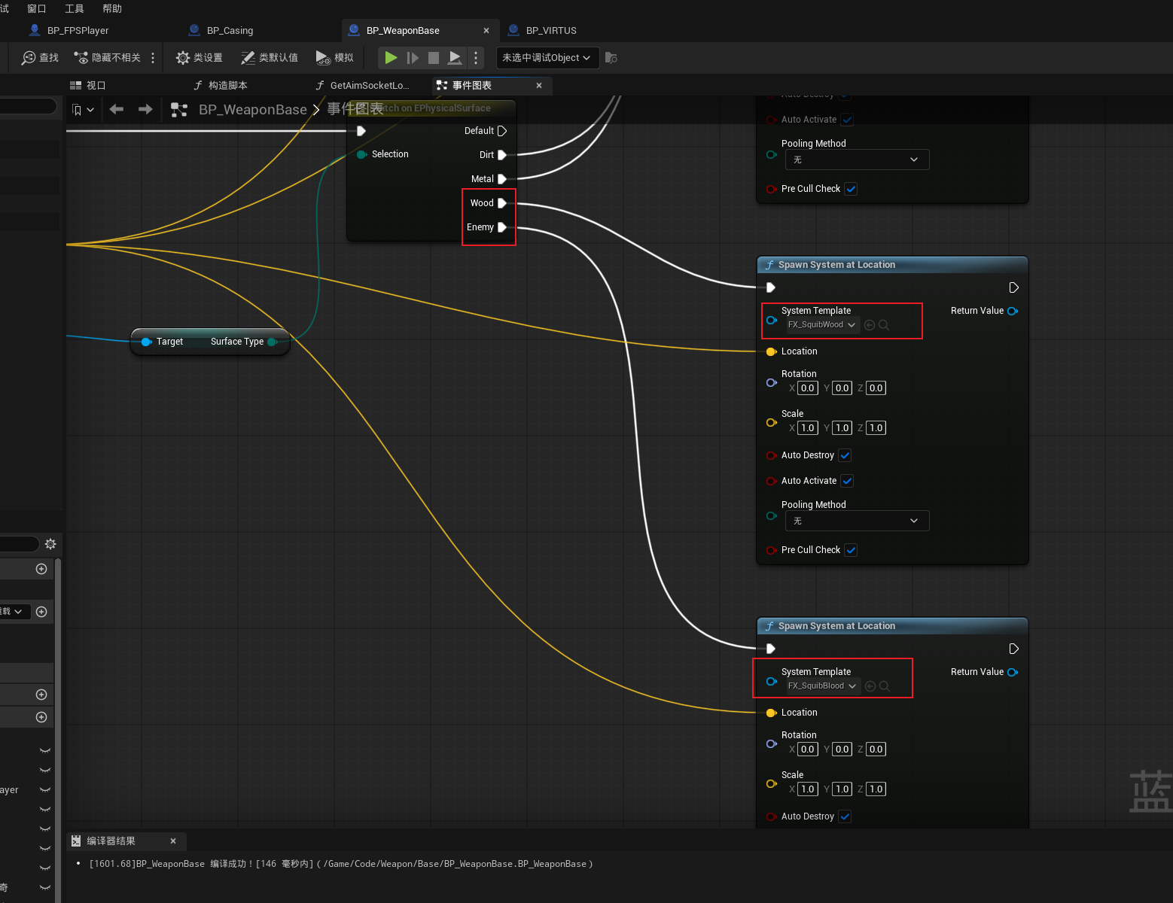Toggle Auto Destroy on FX_SquibBlood node

(845, 816)
